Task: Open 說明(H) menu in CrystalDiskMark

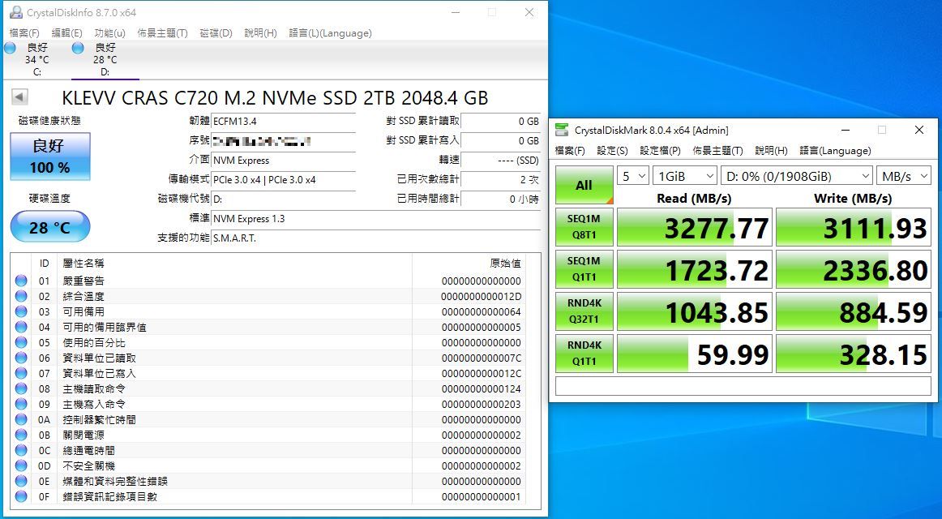Action: (x=771, y=151)
